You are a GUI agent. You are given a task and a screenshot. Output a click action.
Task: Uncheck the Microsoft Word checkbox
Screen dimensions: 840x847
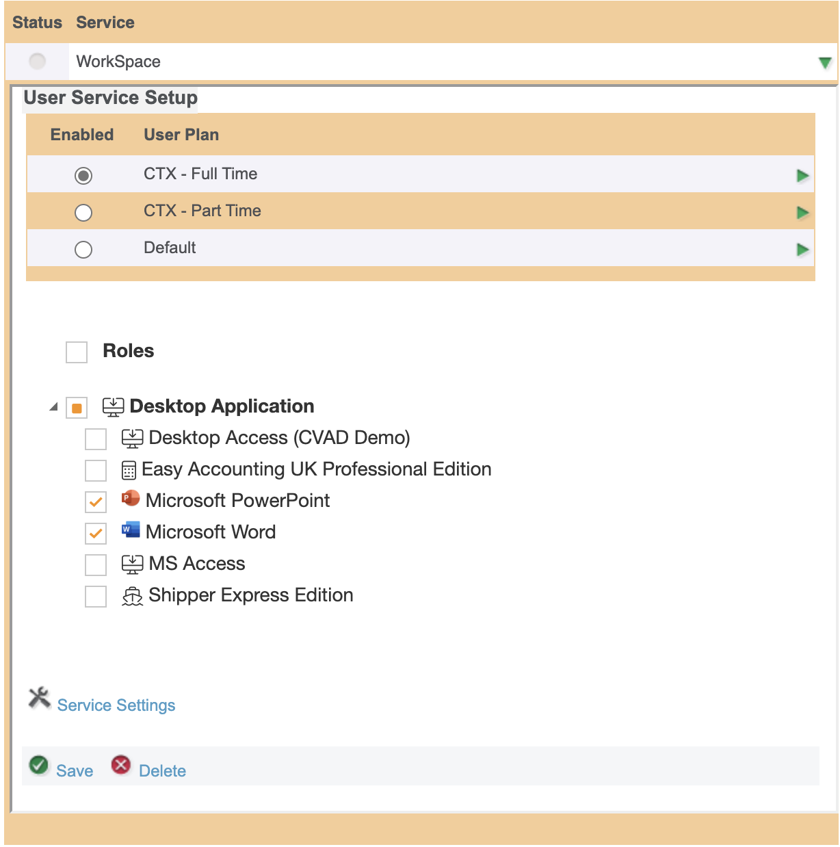[96, 533]
